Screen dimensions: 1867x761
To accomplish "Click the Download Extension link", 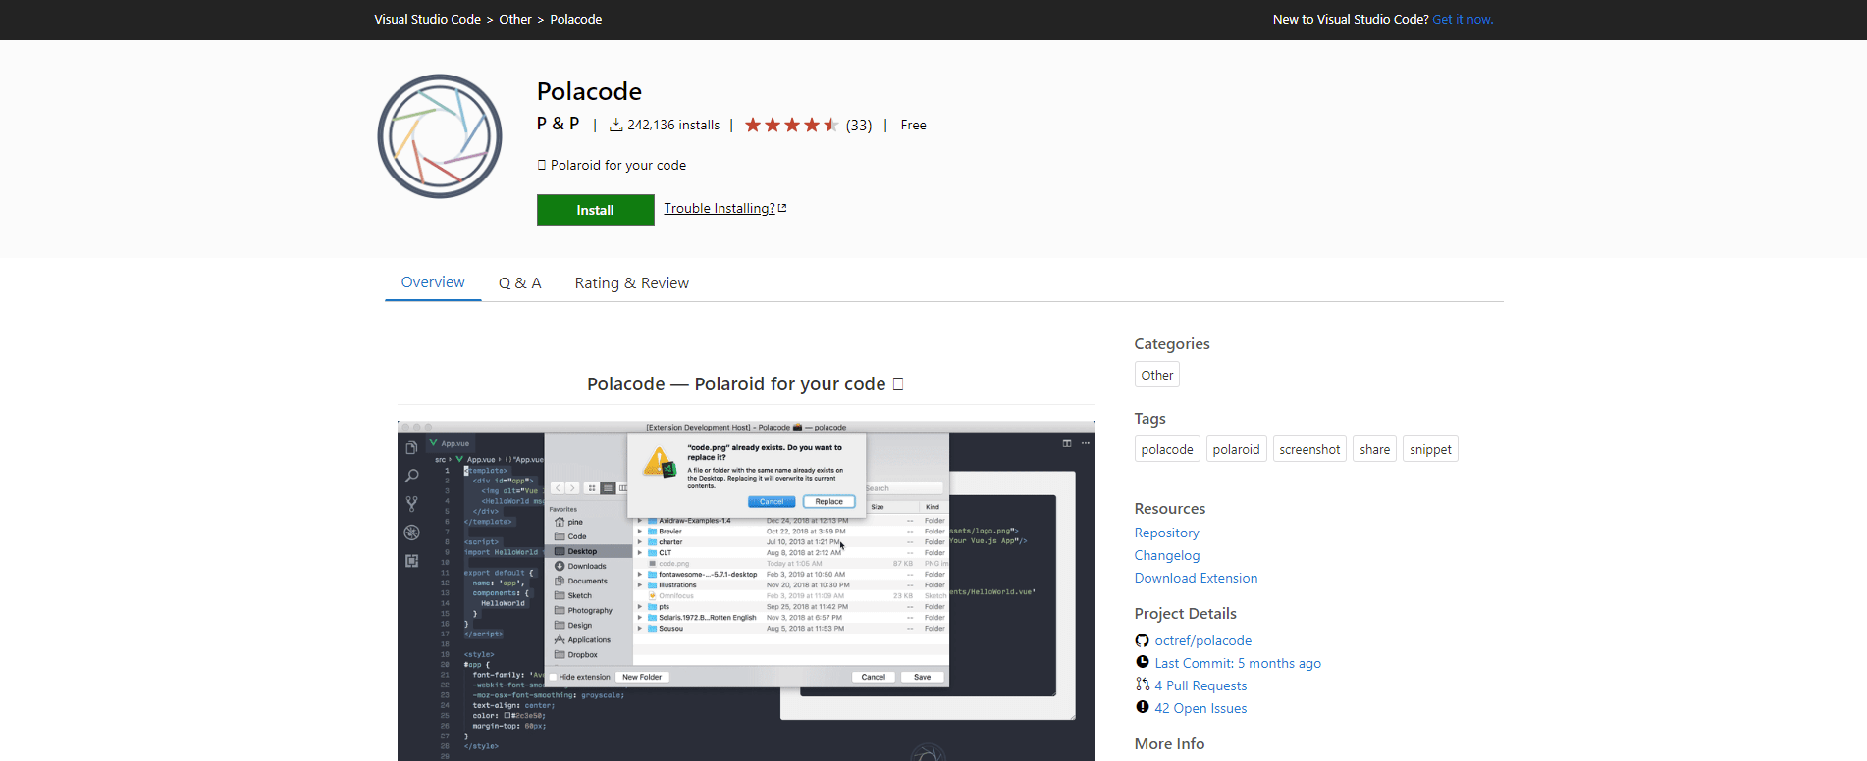I will coord(1196,578).
